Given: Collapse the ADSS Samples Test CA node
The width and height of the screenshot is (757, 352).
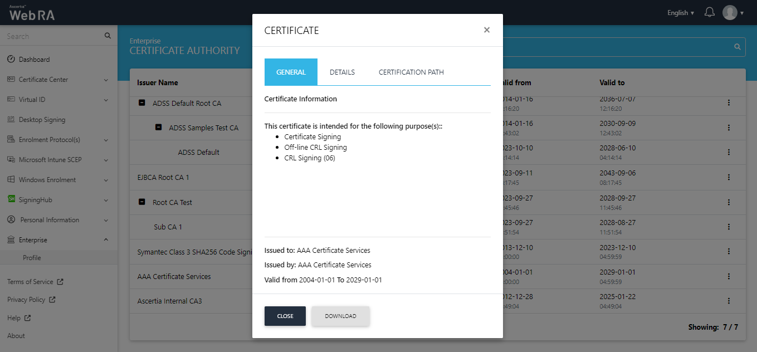Looking at the screenshot, I should click(x=159, y=128).
